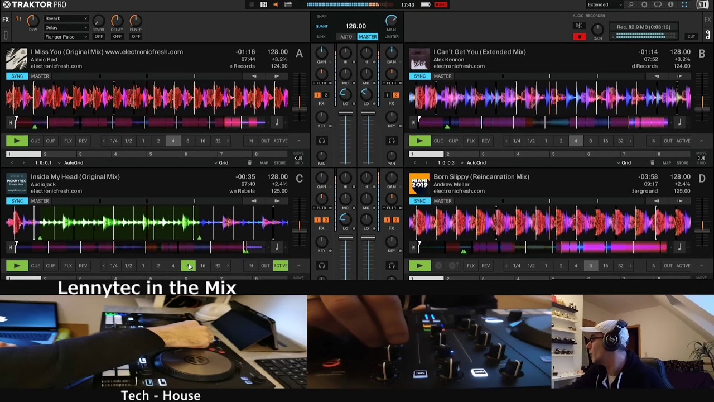Image resolution: width=714 pixels, height=402 pixels.
Task: Set Deck B as tempo MASTER
Action: (442, 76)
